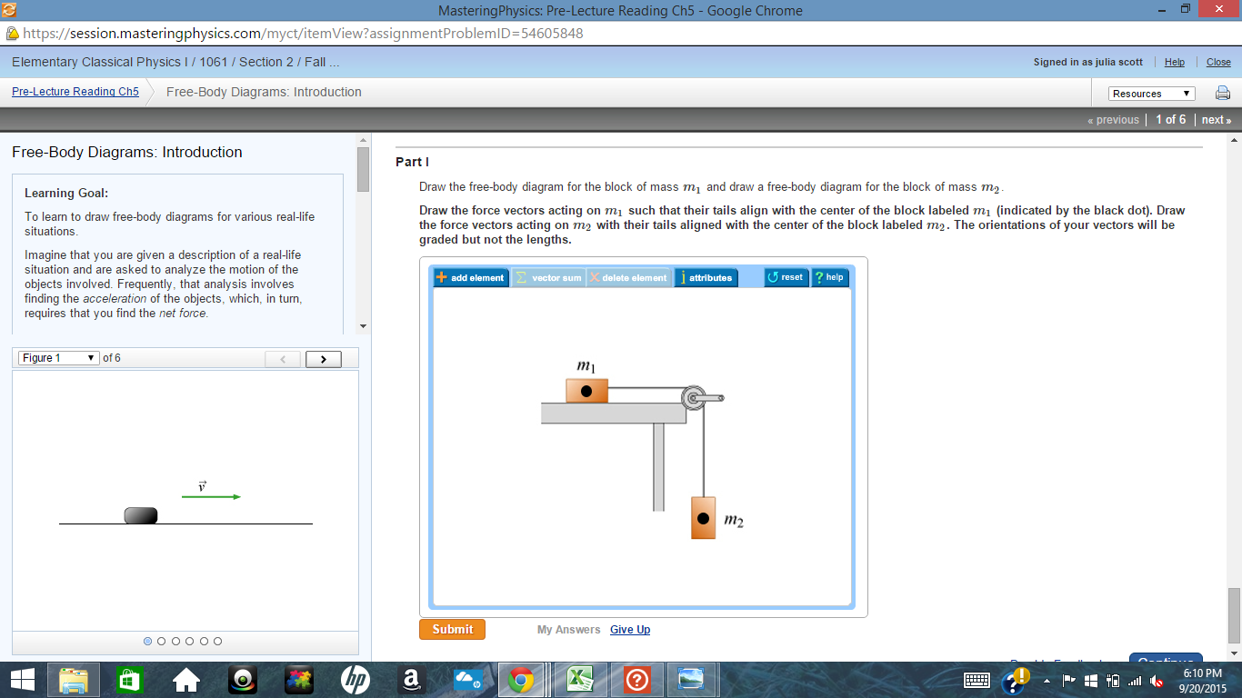Image resolution: width=1242 pixels, height=698 pixels.
Task: Click the add element tool
Action: pyautogui.click(x=471, y=277)
